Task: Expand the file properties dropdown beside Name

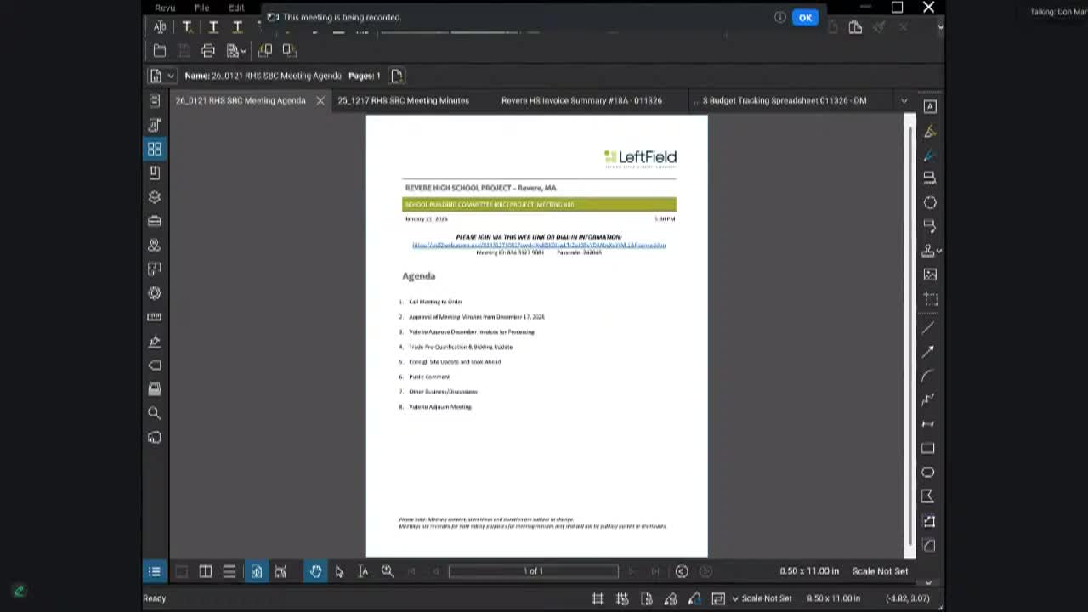Action: [x=171, y=76]
